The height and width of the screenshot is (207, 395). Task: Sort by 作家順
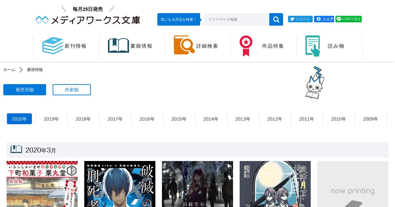[72, 90]
